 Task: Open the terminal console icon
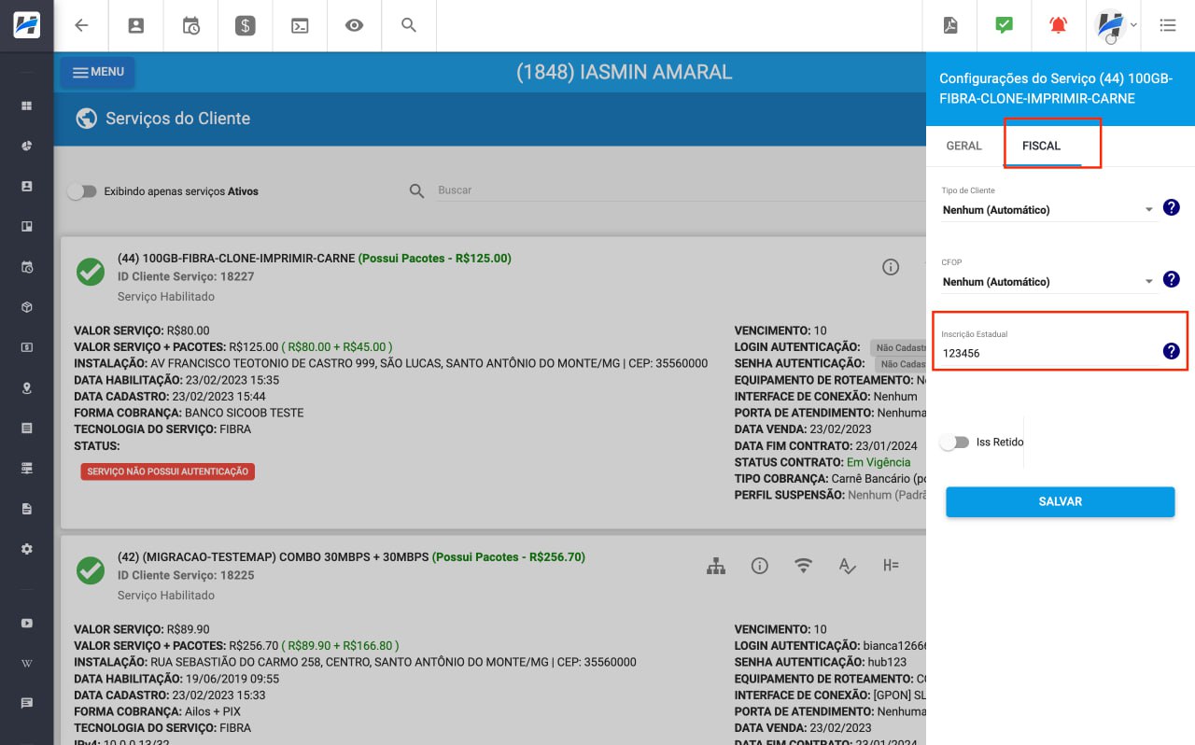tap(300, 25)
